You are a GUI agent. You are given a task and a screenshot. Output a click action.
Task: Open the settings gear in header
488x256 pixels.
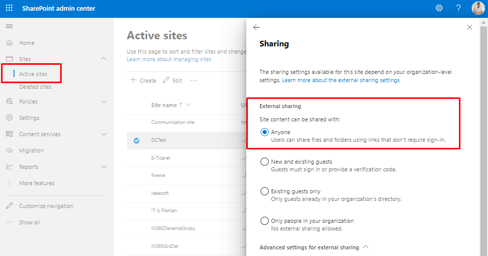439,8
